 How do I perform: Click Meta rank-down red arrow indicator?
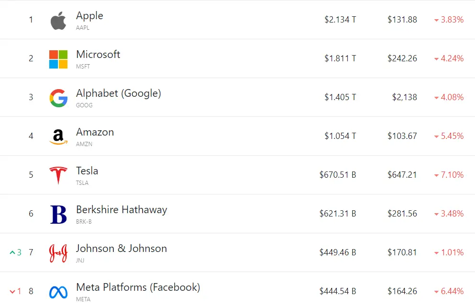coord(12,291)
